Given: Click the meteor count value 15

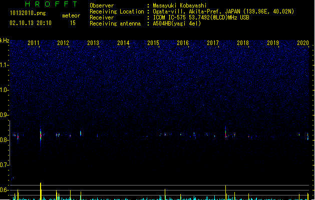Looking at the screenshot, I should click(x=73, y=23).
